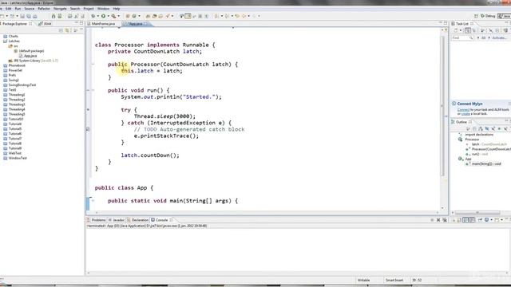Click the External Tools toolbar icon

(113, 16)
